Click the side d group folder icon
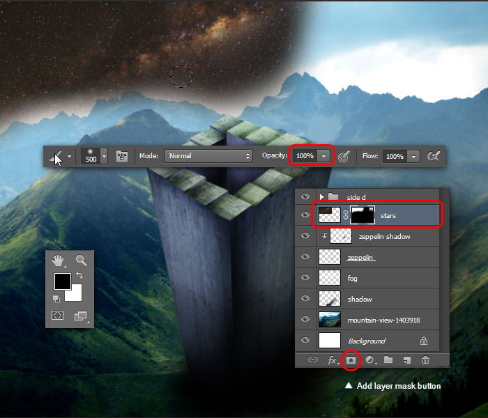Viewport: 488px width, 418px height. pos(333,196)
